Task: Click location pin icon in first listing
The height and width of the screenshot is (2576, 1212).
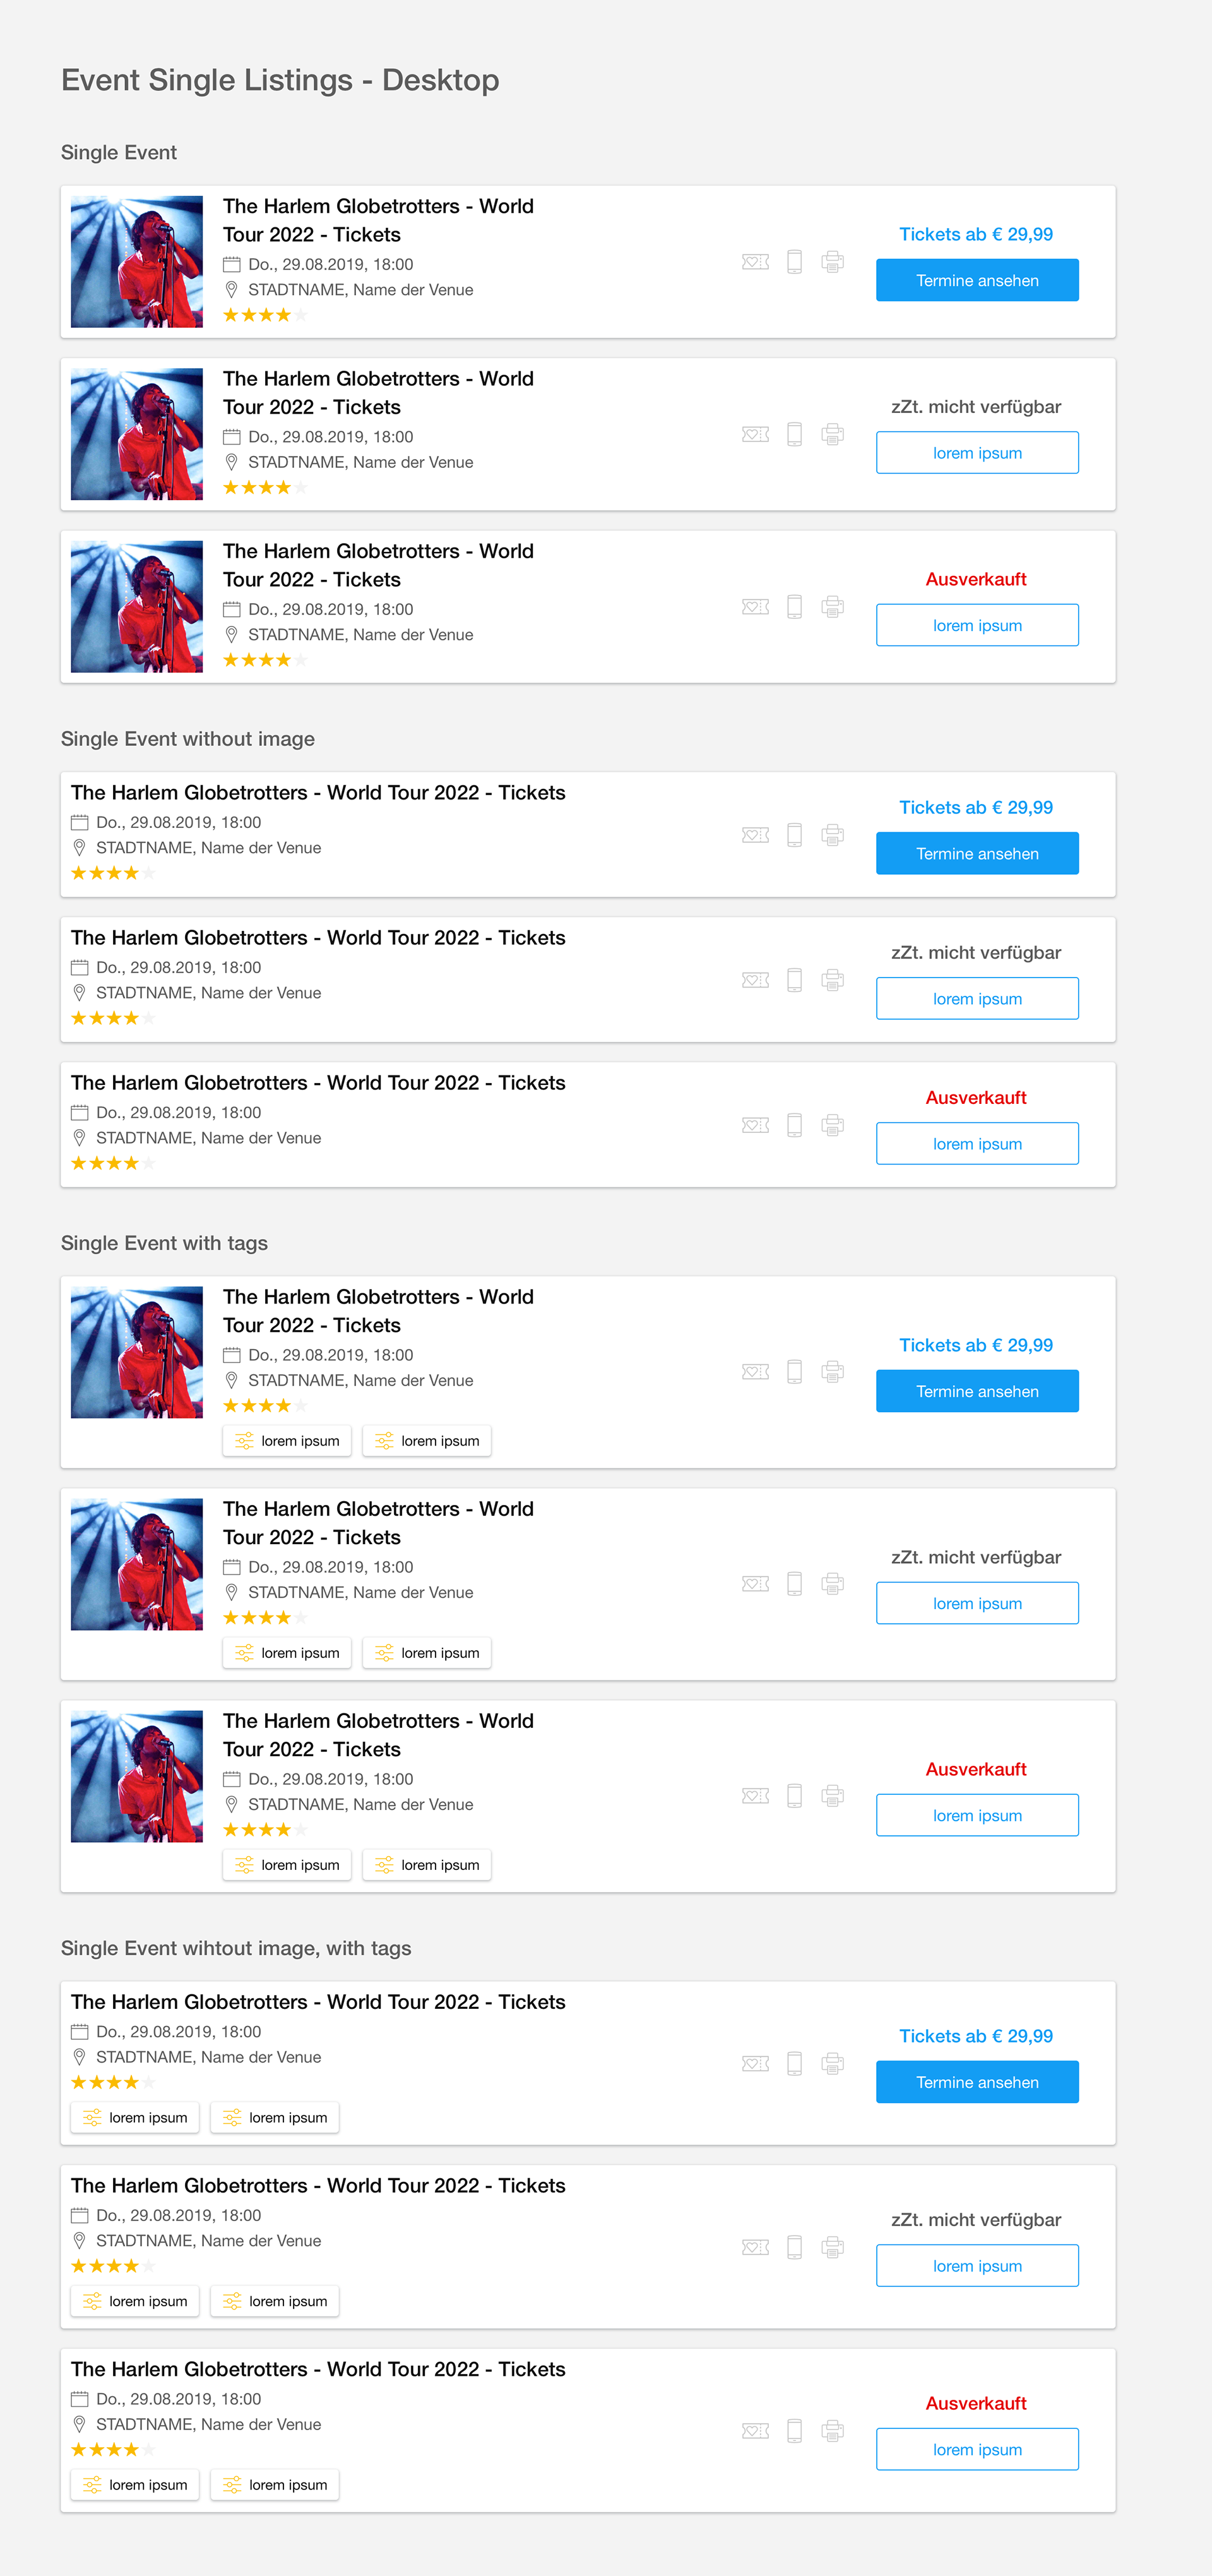Action: (x=232, y=290)
